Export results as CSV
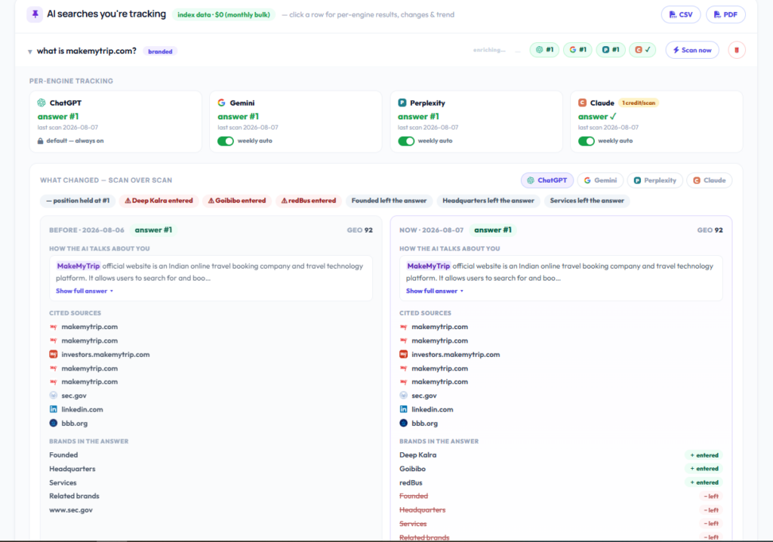This screenshot has height=542, width=773. [x=680, y=15]
